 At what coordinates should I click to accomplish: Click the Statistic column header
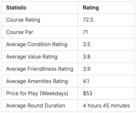click(x=16, y=8)
